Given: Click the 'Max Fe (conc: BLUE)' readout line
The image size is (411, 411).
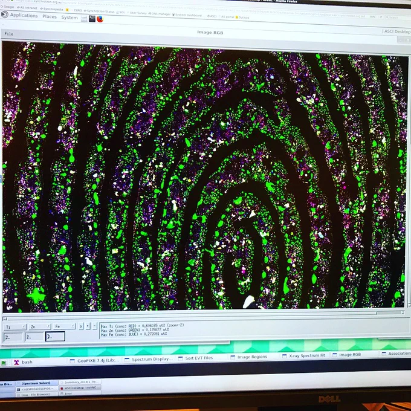Looking at the screenshot, I should [x=134, y=334].
